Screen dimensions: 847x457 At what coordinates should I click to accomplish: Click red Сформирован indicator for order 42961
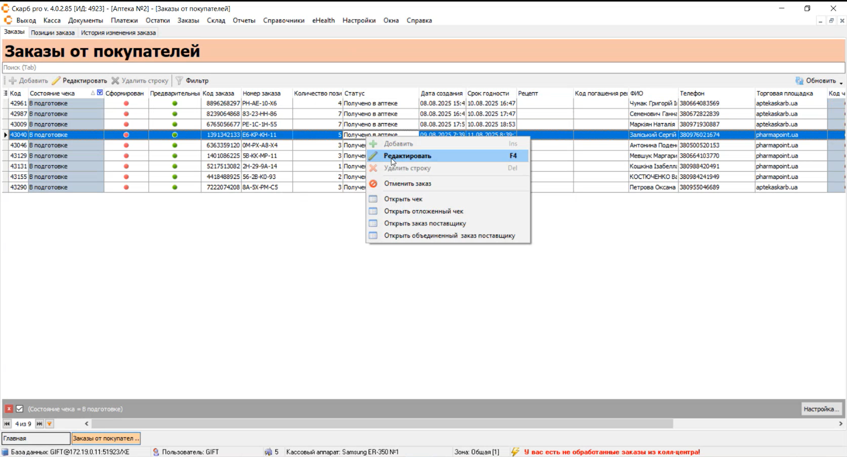(126, 104)
